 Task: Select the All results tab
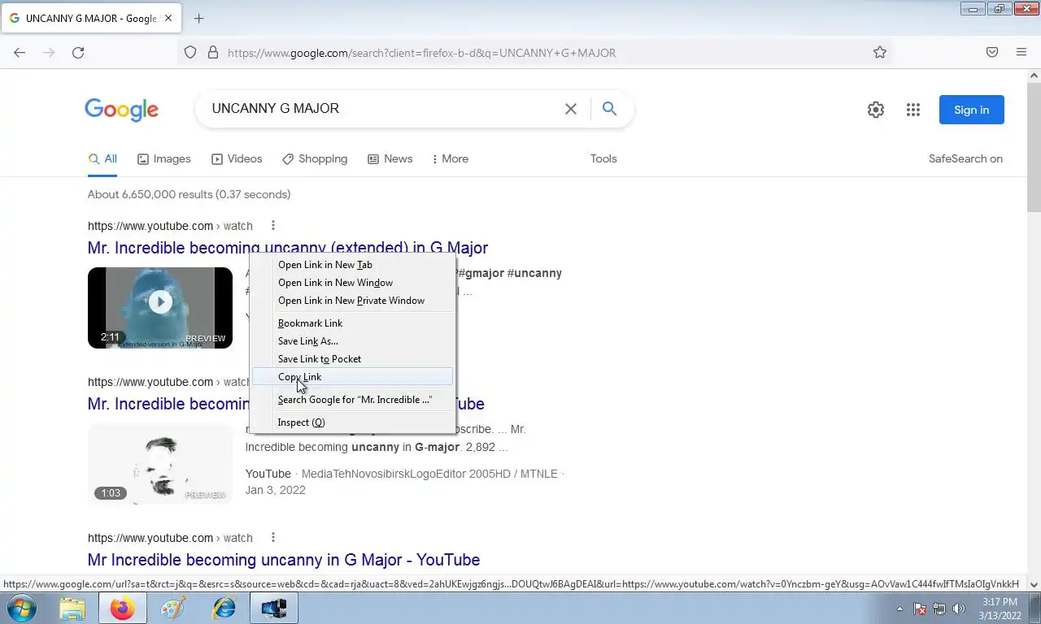pyautogui.click(x=102, y=159)
